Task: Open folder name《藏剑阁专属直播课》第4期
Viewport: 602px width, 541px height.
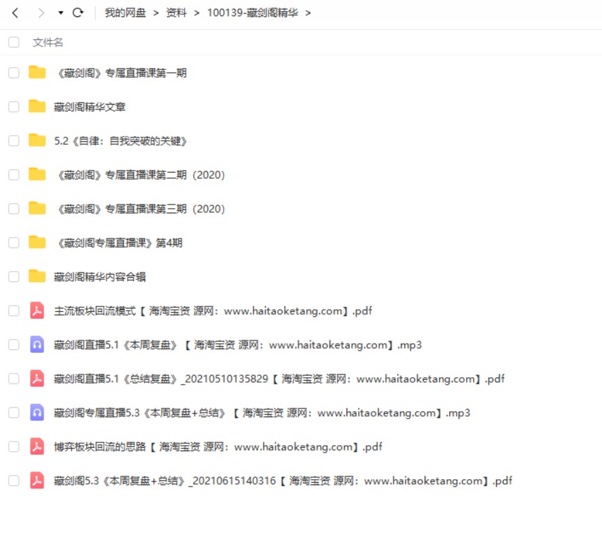Action: [119, 243]
